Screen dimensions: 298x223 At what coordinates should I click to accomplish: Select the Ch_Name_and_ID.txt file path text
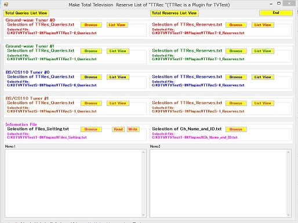tap(195, 137)
